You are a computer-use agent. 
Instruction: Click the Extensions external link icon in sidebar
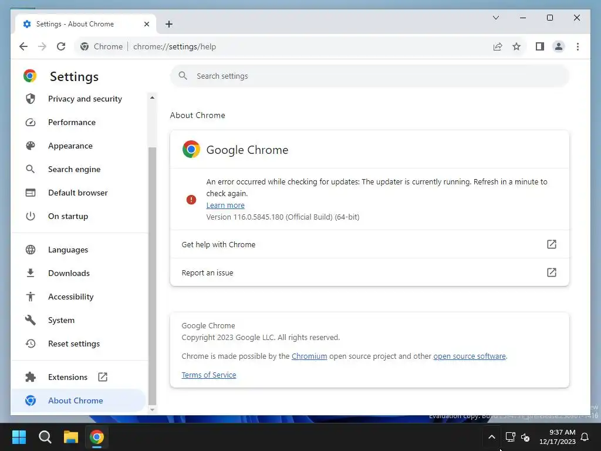(x=103, y=377)
